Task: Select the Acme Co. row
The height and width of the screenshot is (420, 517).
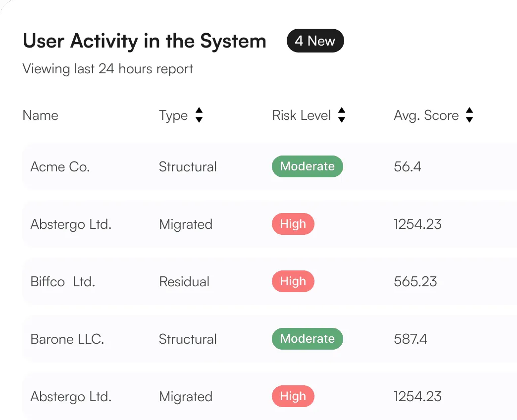Action: [x=149, y=166]
